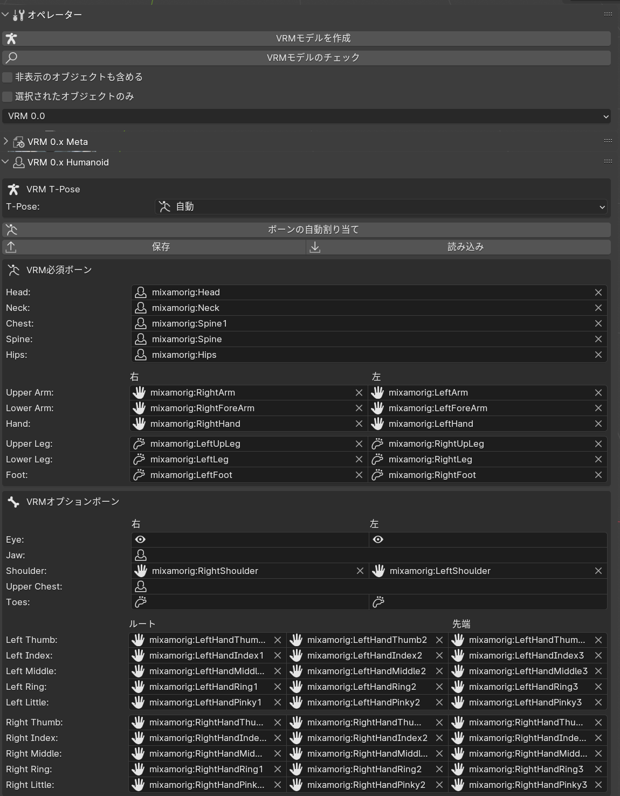Click the drag grip of VRM 0.x Humanoid panel

click(608, 161)
